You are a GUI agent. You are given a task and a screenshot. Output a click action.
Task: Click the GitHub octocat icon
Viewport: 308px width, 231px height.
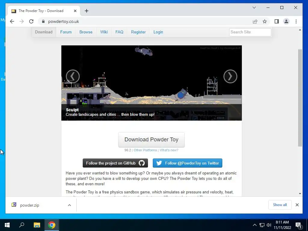[142, 163]
